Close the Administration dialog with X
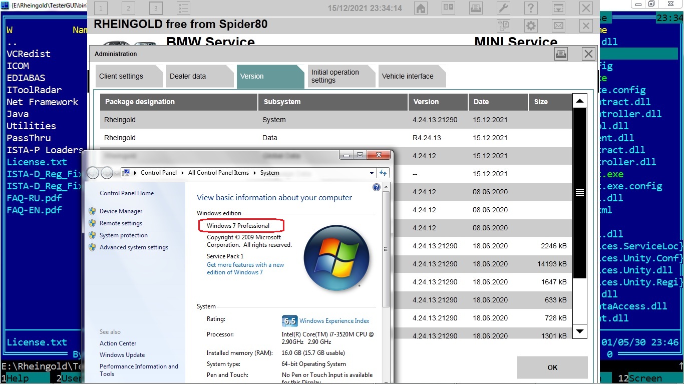 [588, 54]
